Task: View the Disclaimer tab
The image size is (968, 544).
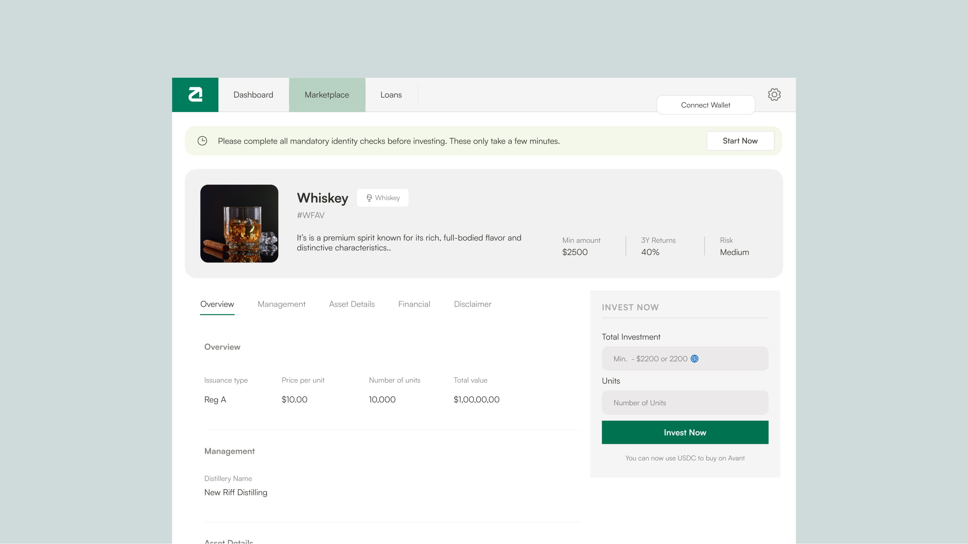Action: pos(472,304)
